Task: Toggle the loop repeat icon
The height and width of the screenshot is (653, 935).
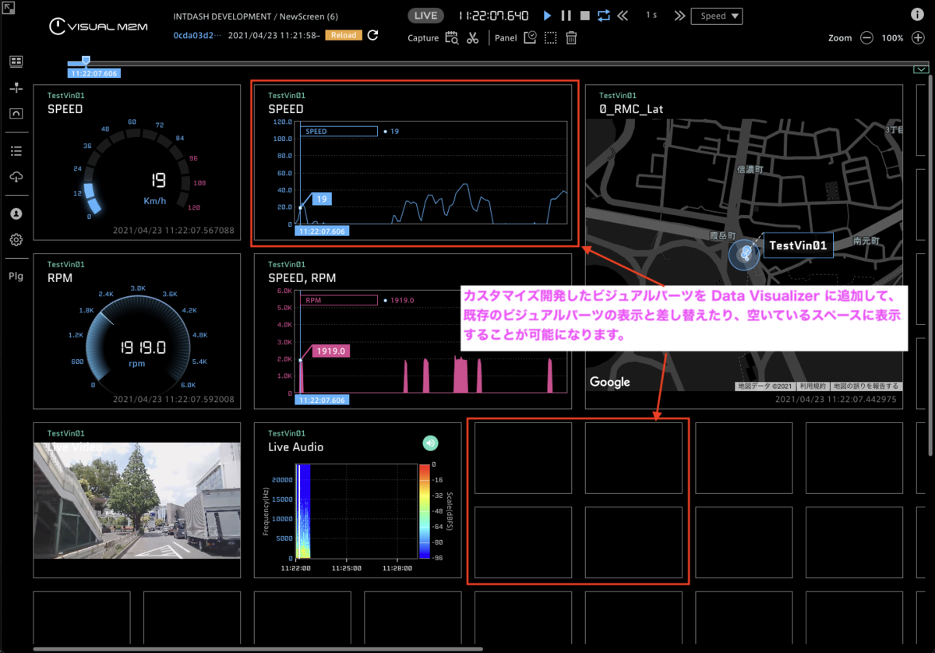Action: [605, 16]
